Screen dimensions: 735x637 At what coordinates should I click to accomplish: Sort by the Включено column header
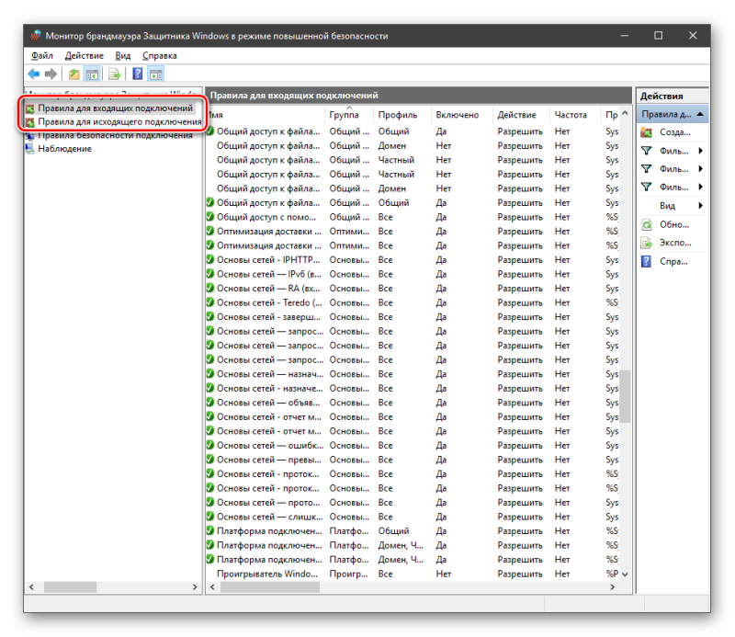[457, 115]
